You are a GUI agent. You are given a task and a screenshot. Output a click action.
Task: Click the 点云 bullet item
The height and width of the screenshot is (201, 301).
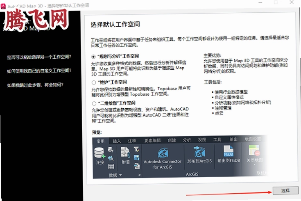219,113
